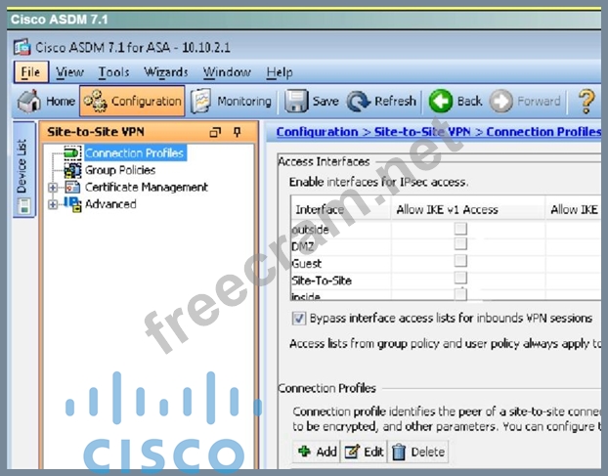Toggle Bypass interface access lists checkbox
The width and height of the screenshot is (608, 476).
pyautogui.click(x=299, y=318)
